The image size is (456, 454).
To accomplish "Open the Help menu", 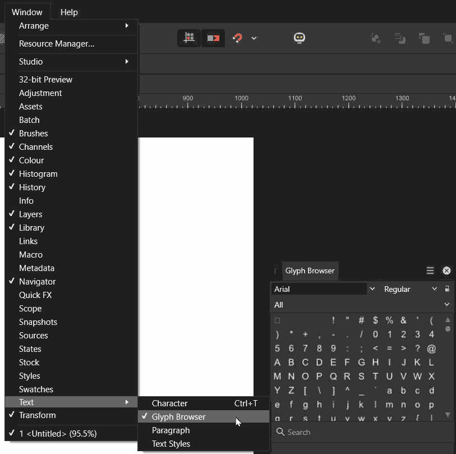I will [69, 11].
